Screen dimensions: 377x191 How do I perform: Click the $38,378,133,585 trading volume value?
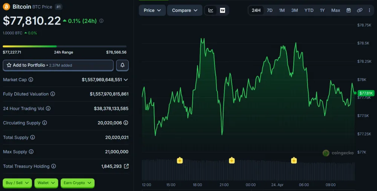pos(111,109)
